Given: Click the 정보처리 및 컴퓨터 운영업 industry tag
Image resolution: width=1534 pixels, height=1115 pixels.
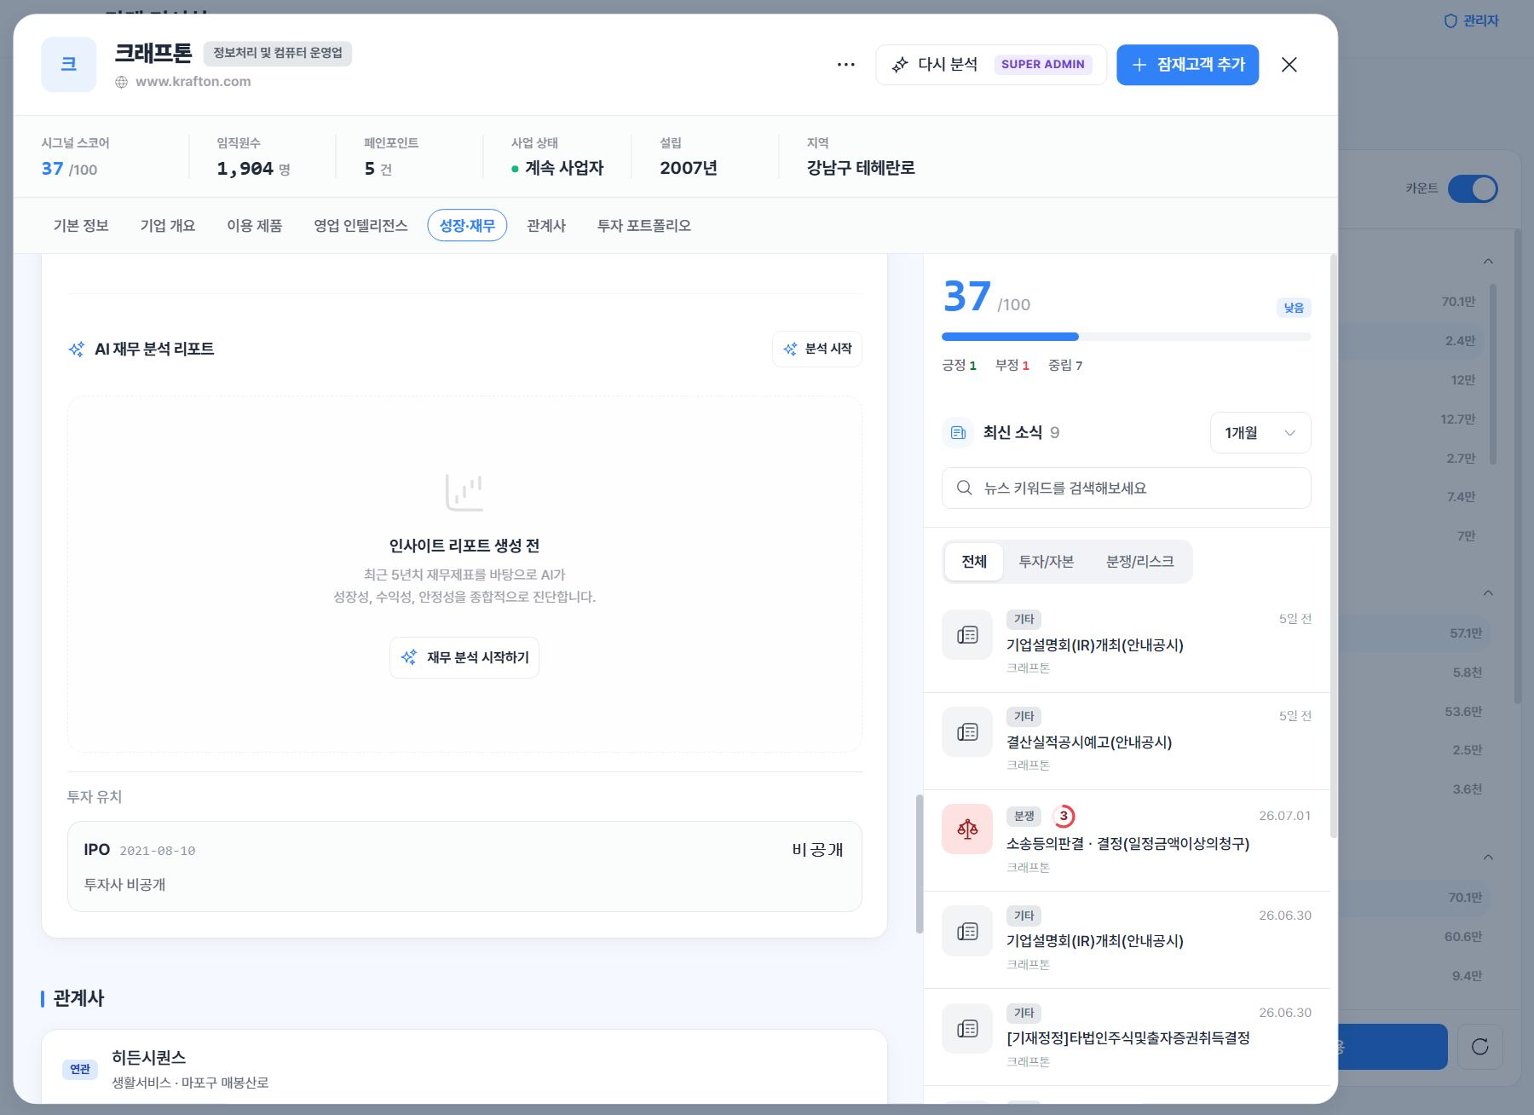Looking at the screenshot, I should (x=278, y=53).
